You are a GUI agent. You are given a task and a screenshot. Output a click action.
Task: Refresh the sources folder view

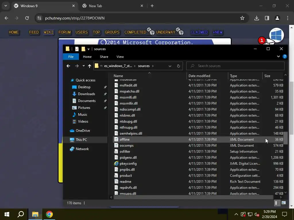click(x=179, y=66)
